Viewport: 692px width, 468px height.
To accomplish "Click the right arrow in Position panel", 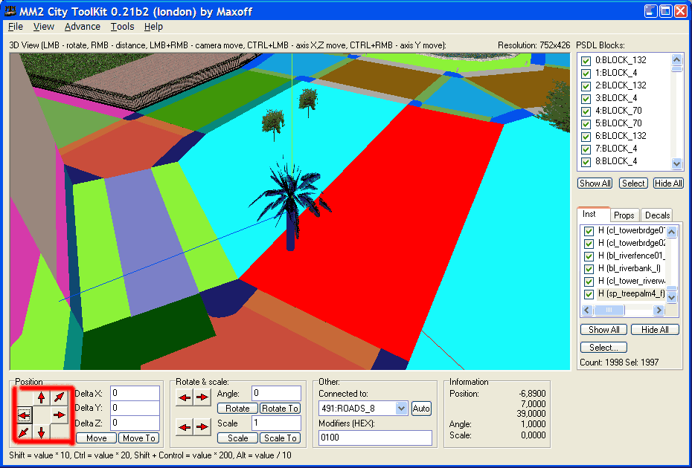I will coord(59,415).
